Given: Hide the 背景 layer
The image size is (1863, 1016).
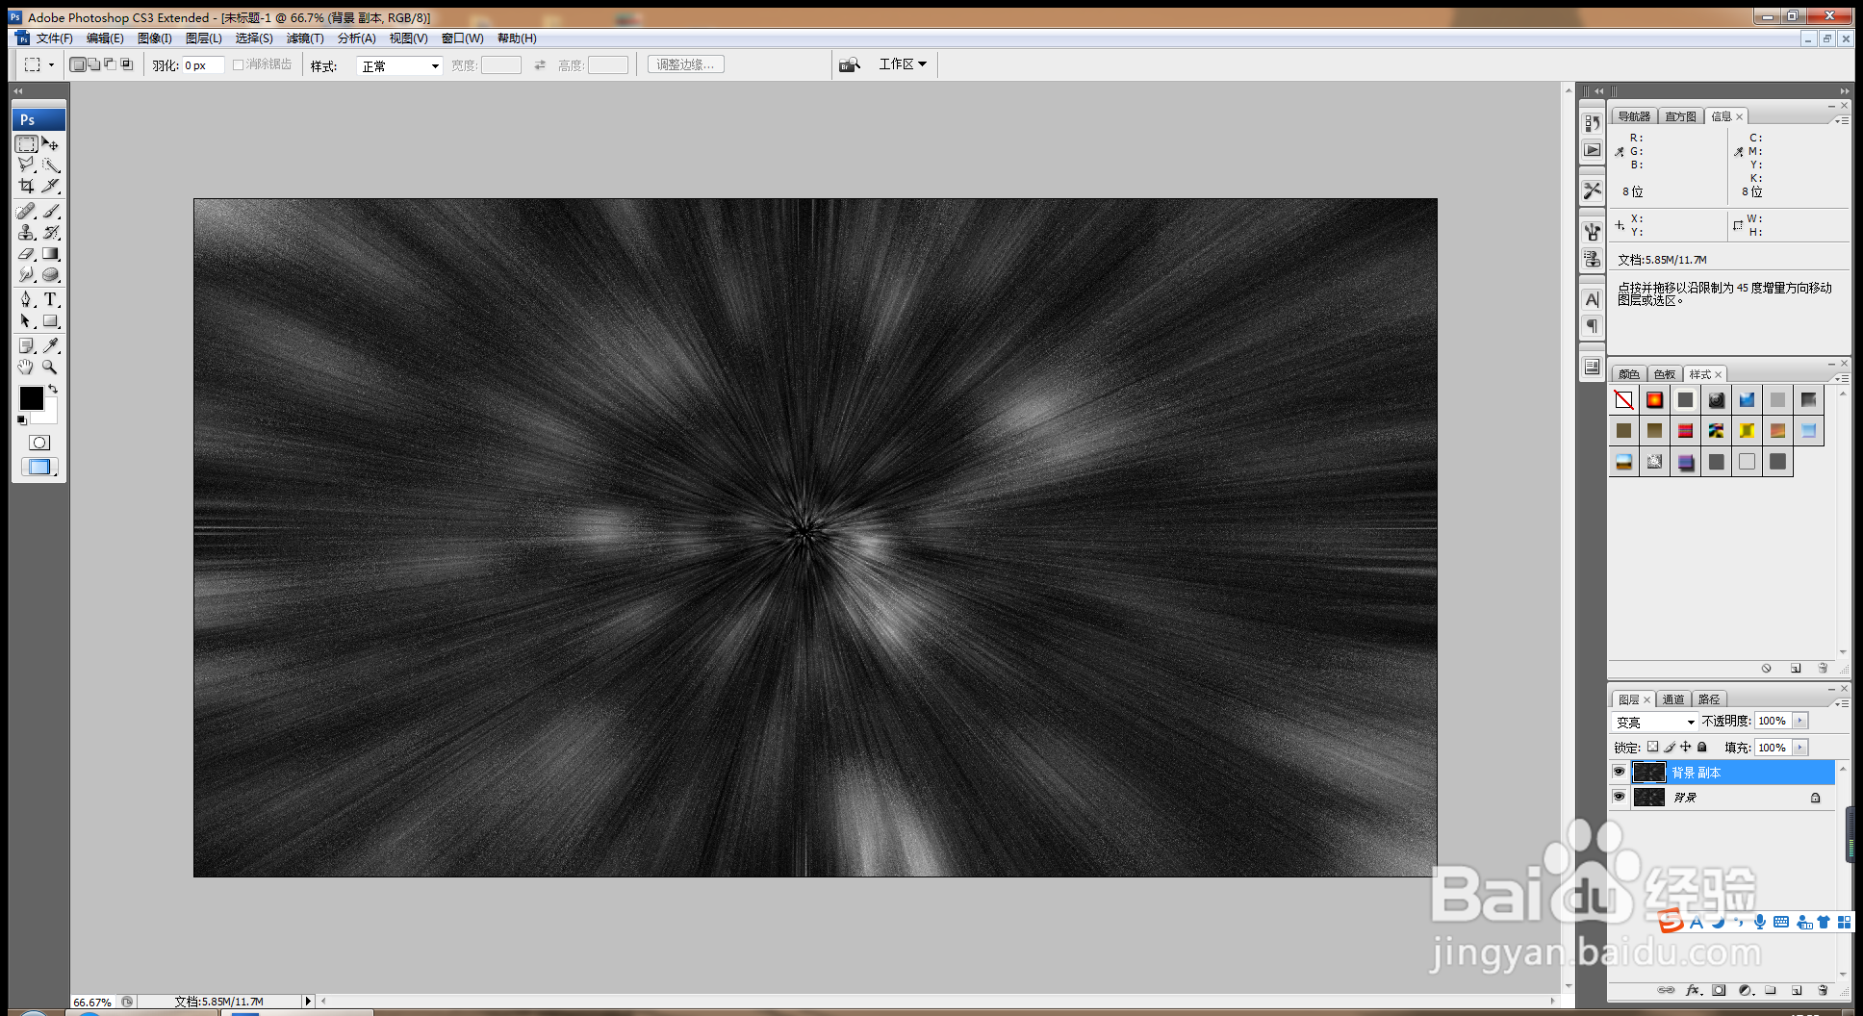Looking at the screenshot, I should pyautogui.click(x=1619, y=797).
